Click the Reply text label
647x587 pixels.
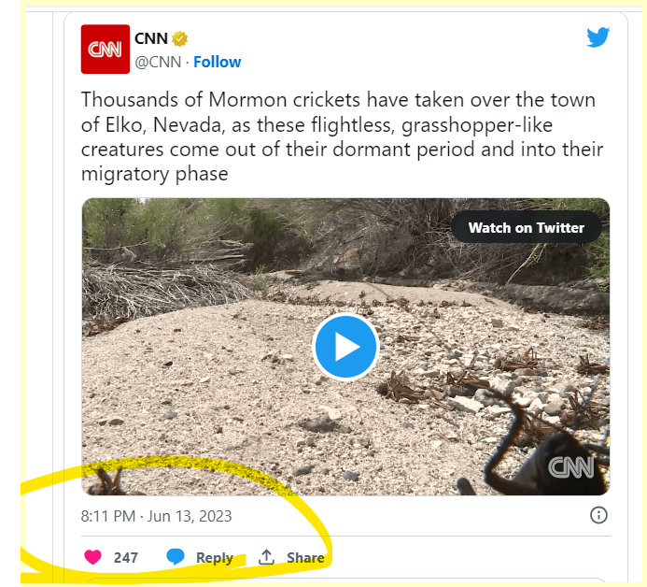click(x=214, y=558)
